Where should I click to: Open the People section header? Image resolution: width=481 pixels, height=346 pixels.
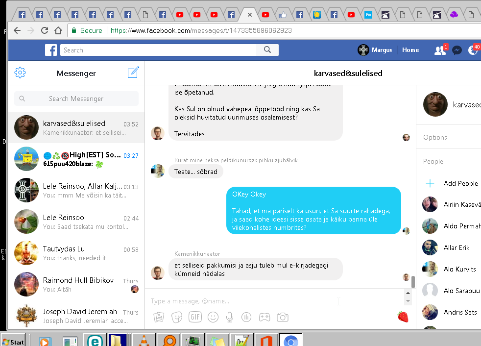[x=433, y=161]
